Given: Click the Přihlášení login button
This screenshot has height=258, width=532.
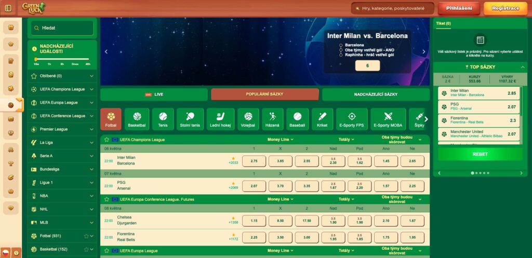Looking at the screenshot, I should [459, 8].
